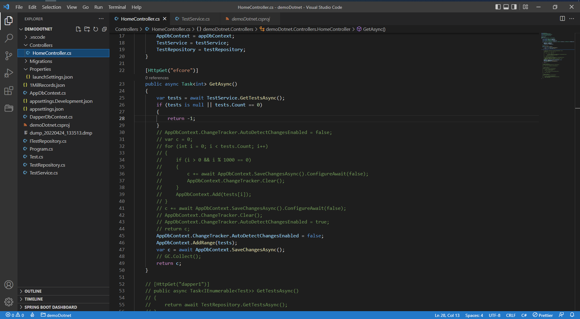
Task: Toggle bottom panel visibility
Action: point(506,7)
